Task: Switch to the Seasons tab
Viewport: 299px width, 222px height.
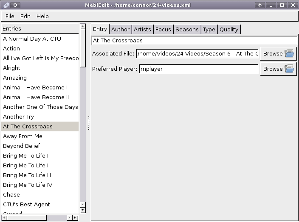Action: pos(187,29)
